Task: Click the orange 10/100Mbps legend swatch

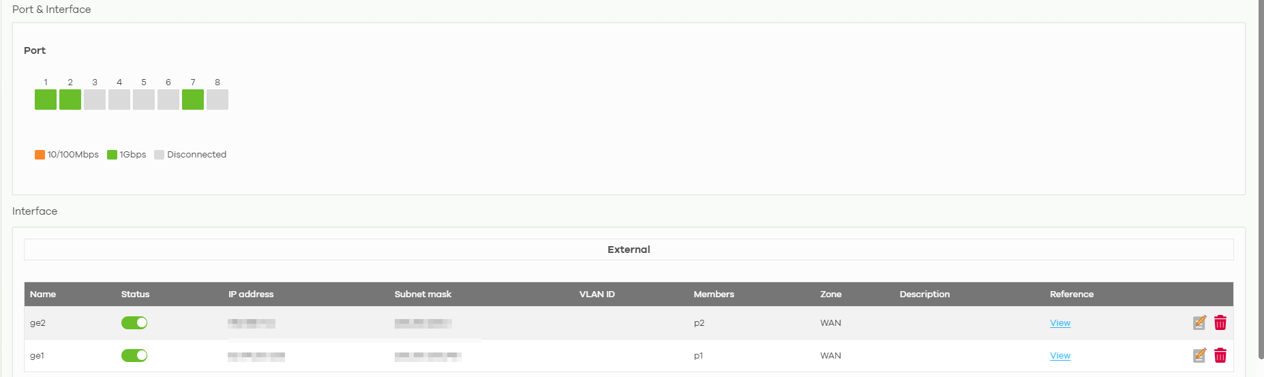Action: [40, 155]
